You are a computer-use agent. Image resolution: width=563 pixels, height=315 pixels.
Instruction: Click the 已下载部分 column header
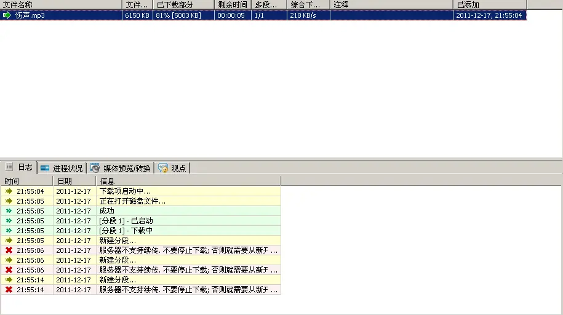coord(184,5)
